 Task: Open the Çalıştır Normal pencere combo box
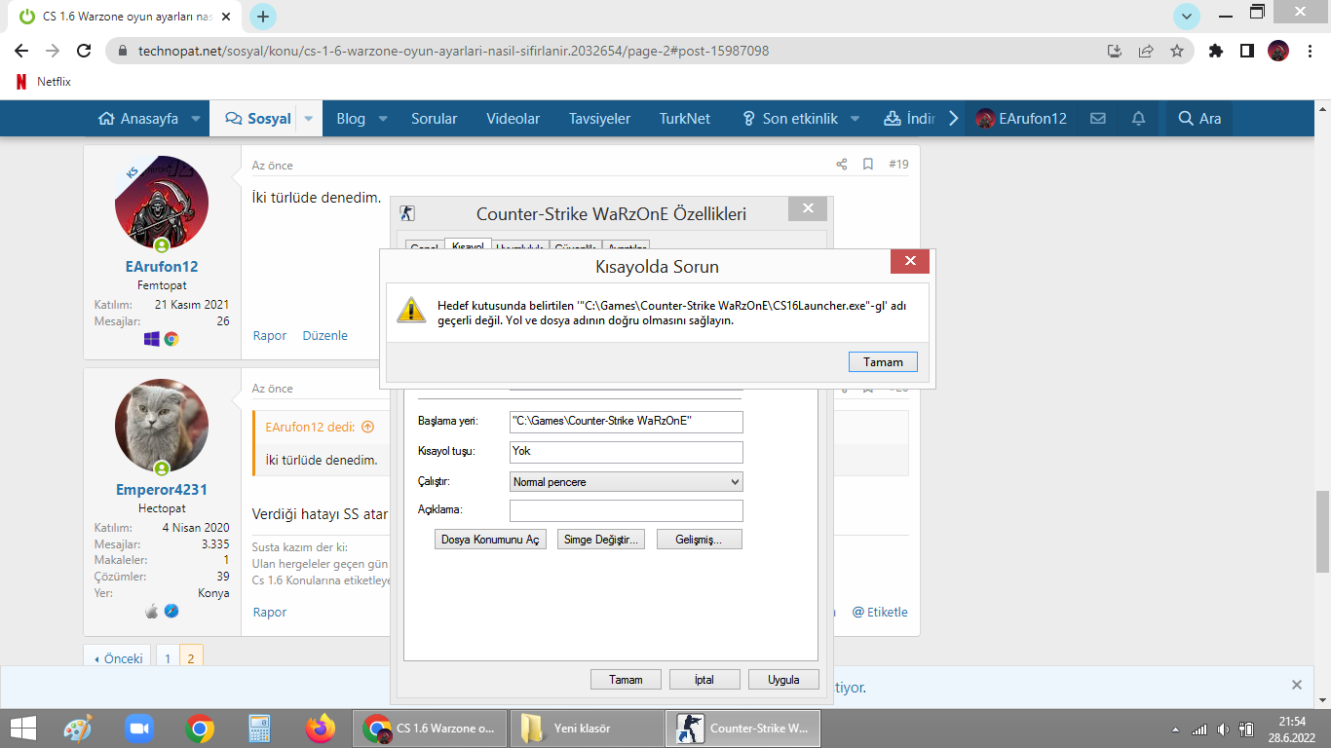tap(627, 481)
